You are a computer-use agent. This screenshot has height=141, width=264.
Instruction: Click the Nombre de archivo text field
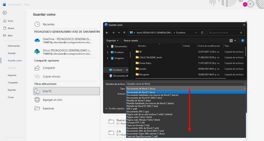click(184, 84)
